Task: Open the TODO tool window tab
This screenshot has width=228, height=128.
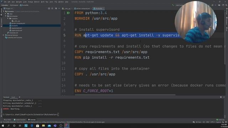Action: click(x=8, y=120)
